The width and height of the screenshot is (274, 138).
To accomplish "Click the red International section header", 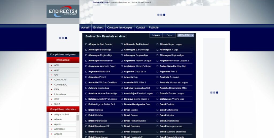I will coord(63,60).
